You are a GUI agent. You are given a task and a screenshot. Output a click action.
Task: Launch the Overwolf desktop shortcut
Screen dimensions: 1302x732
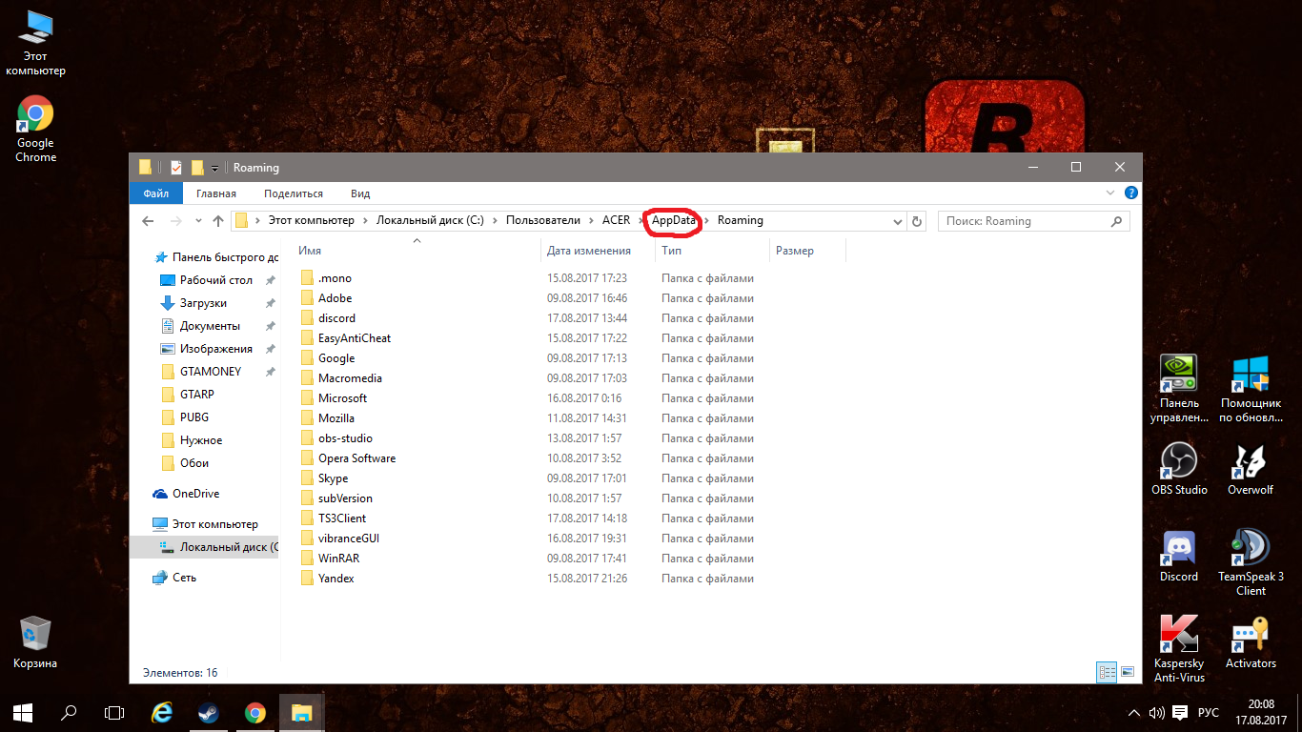point(1251,468)
